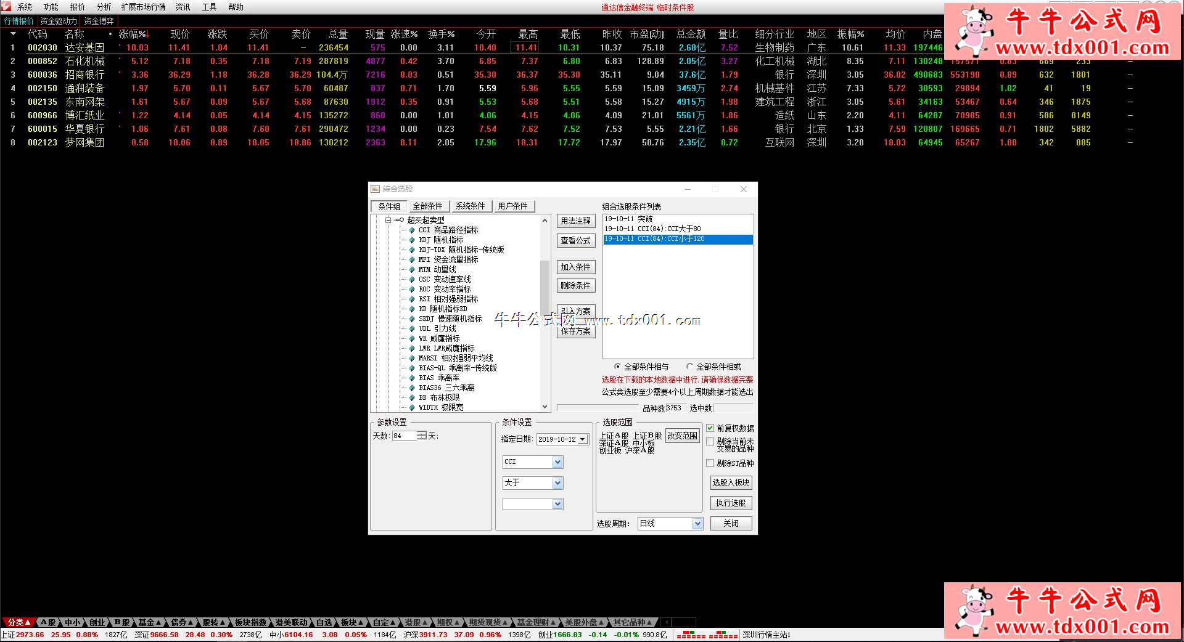
Task: Click the OSC 变动速率线 diamond icon
Action: [x=412, y=279]
